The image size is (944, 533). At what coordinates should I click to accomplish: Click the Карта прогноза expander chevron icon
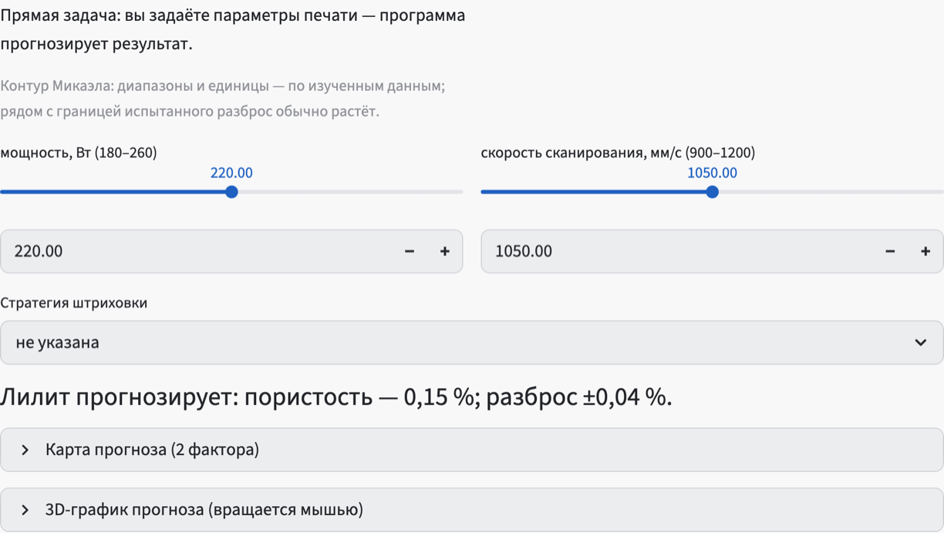[x=25, y=450]
